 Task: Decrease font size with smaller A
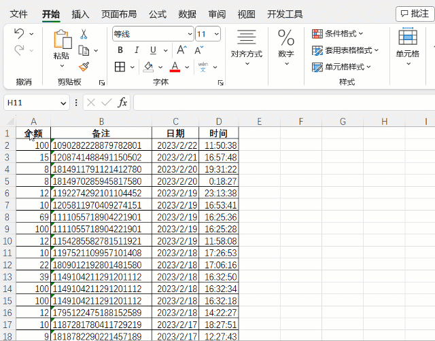pyautogui.click(x=198, y=50)
